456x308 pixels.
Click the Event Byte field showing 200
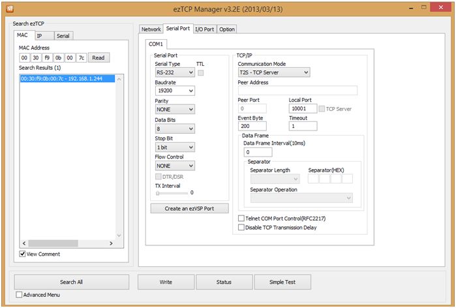point(252,126)
